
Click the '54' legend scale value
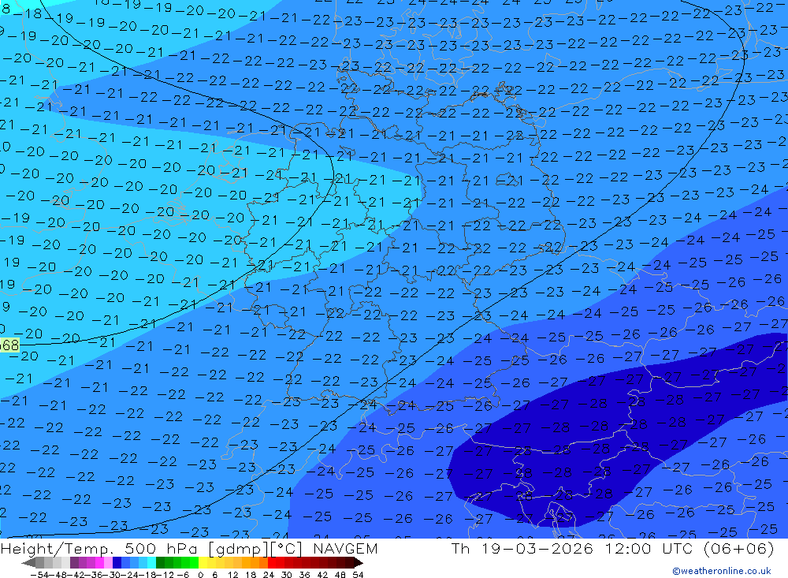[x=358, y=575]
